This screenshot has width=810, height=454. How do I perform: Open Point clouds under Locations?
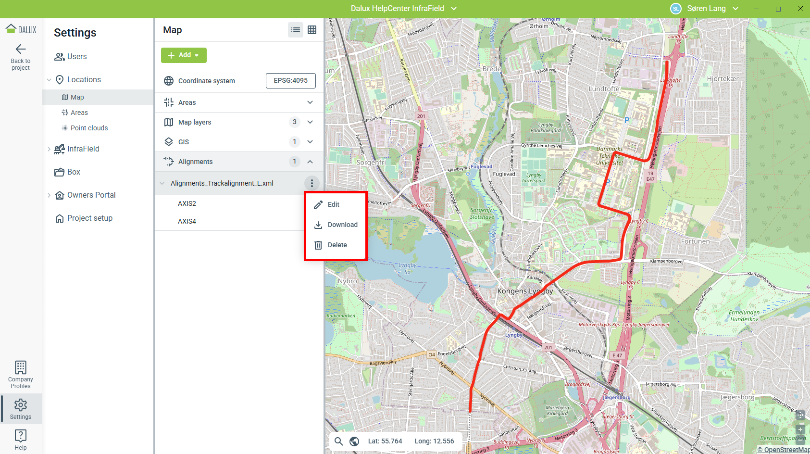coord(89,128)
